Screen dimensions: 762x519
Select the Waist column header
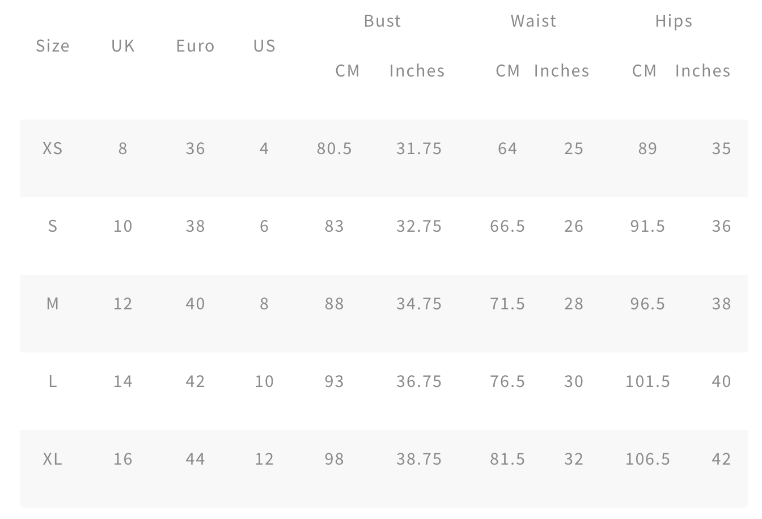[534, 21]
